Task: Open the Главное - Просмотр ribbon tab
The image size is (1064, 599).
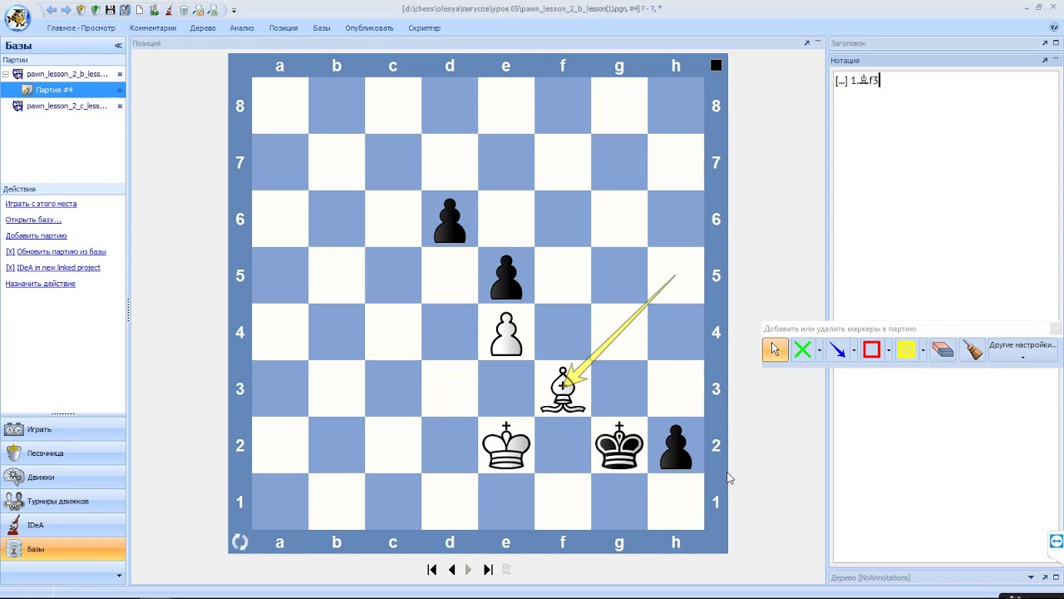Action: click(81, 27)
